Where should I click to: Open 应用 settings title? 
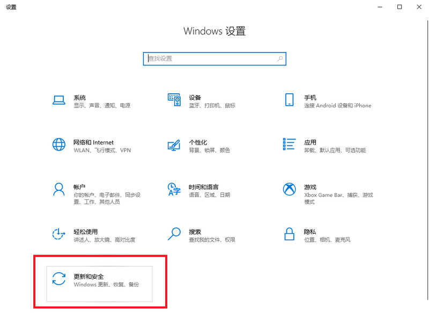coord(310,143)
